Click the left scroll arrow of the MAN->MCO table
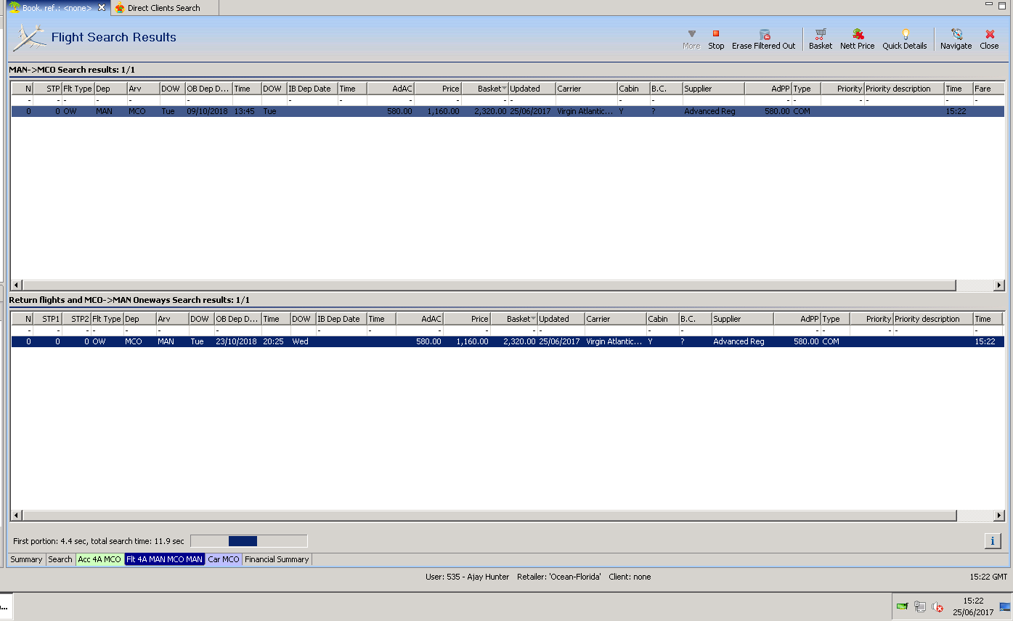The image size is (1013, 621). coord(17,285)
